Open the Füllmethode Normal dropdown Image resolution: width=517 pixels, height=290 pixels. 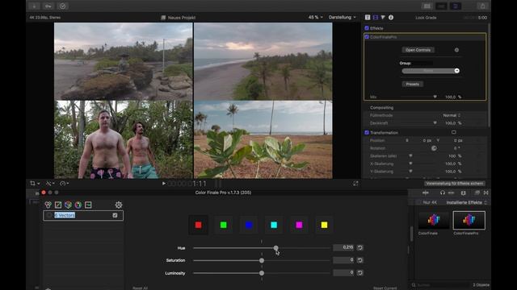point(452,115)
